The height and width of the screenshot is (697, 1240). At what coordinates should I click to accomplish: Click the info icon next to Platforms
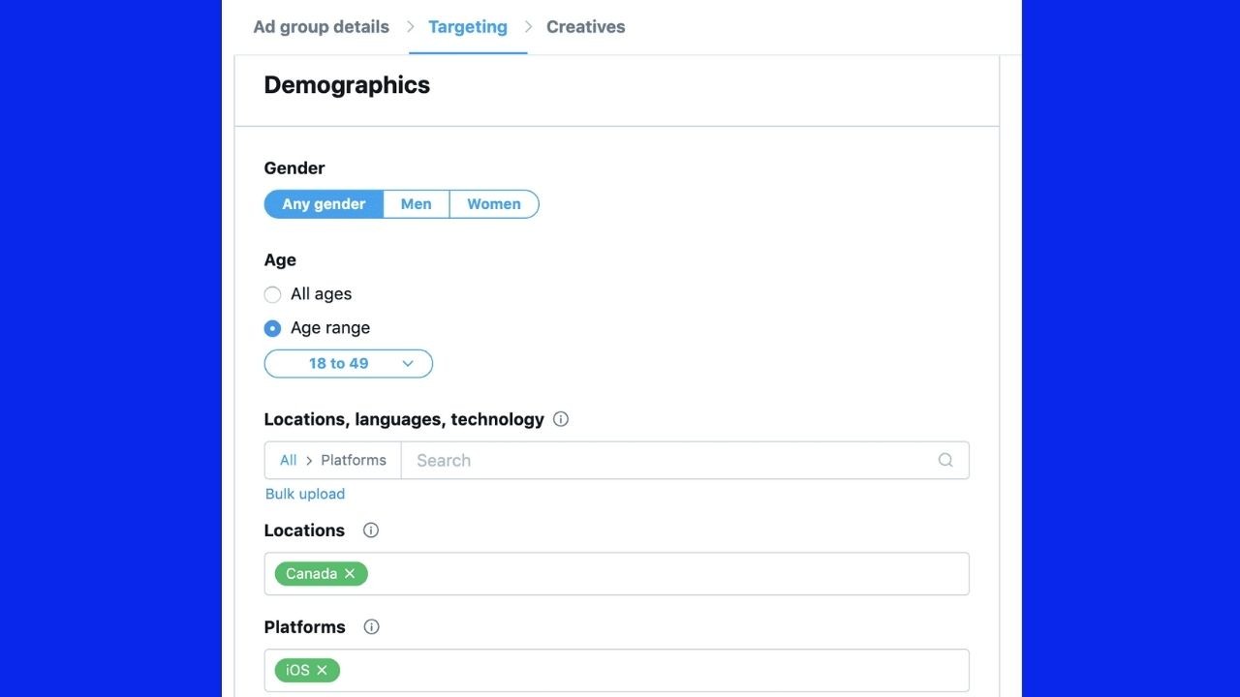[371, 627]
